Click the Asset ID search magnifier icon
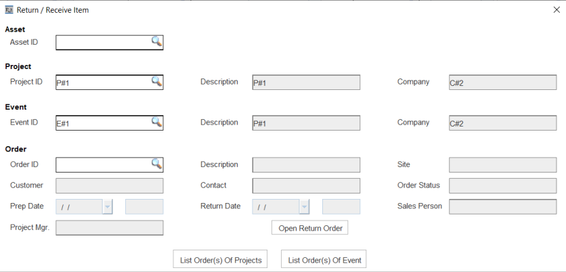The image size is (566, 272). point(156,41)
